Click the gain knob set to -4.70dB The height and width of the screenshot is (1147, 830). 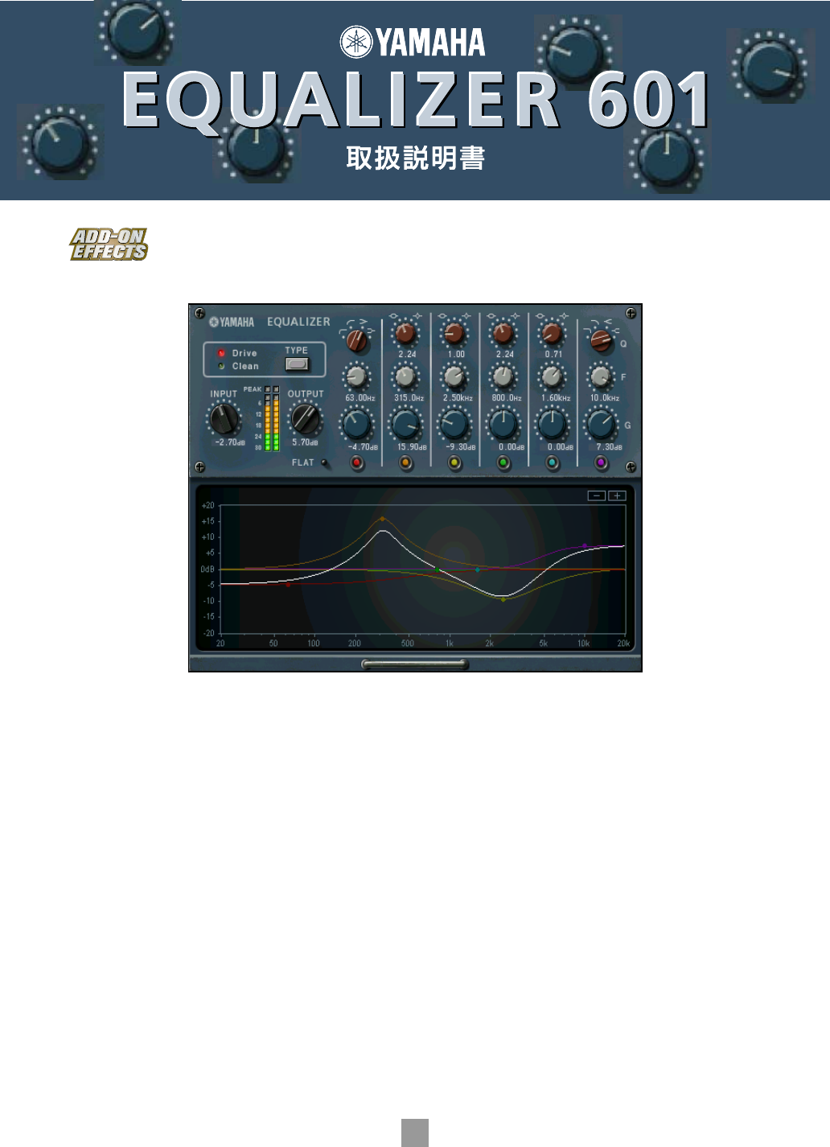(x=357, y=424)
